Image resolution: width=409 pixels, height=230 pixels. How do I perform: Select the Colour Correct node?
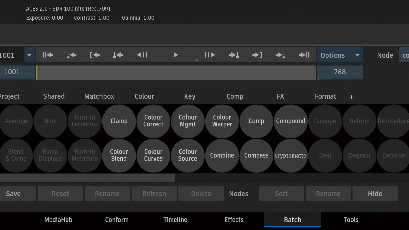coord(153,121)
